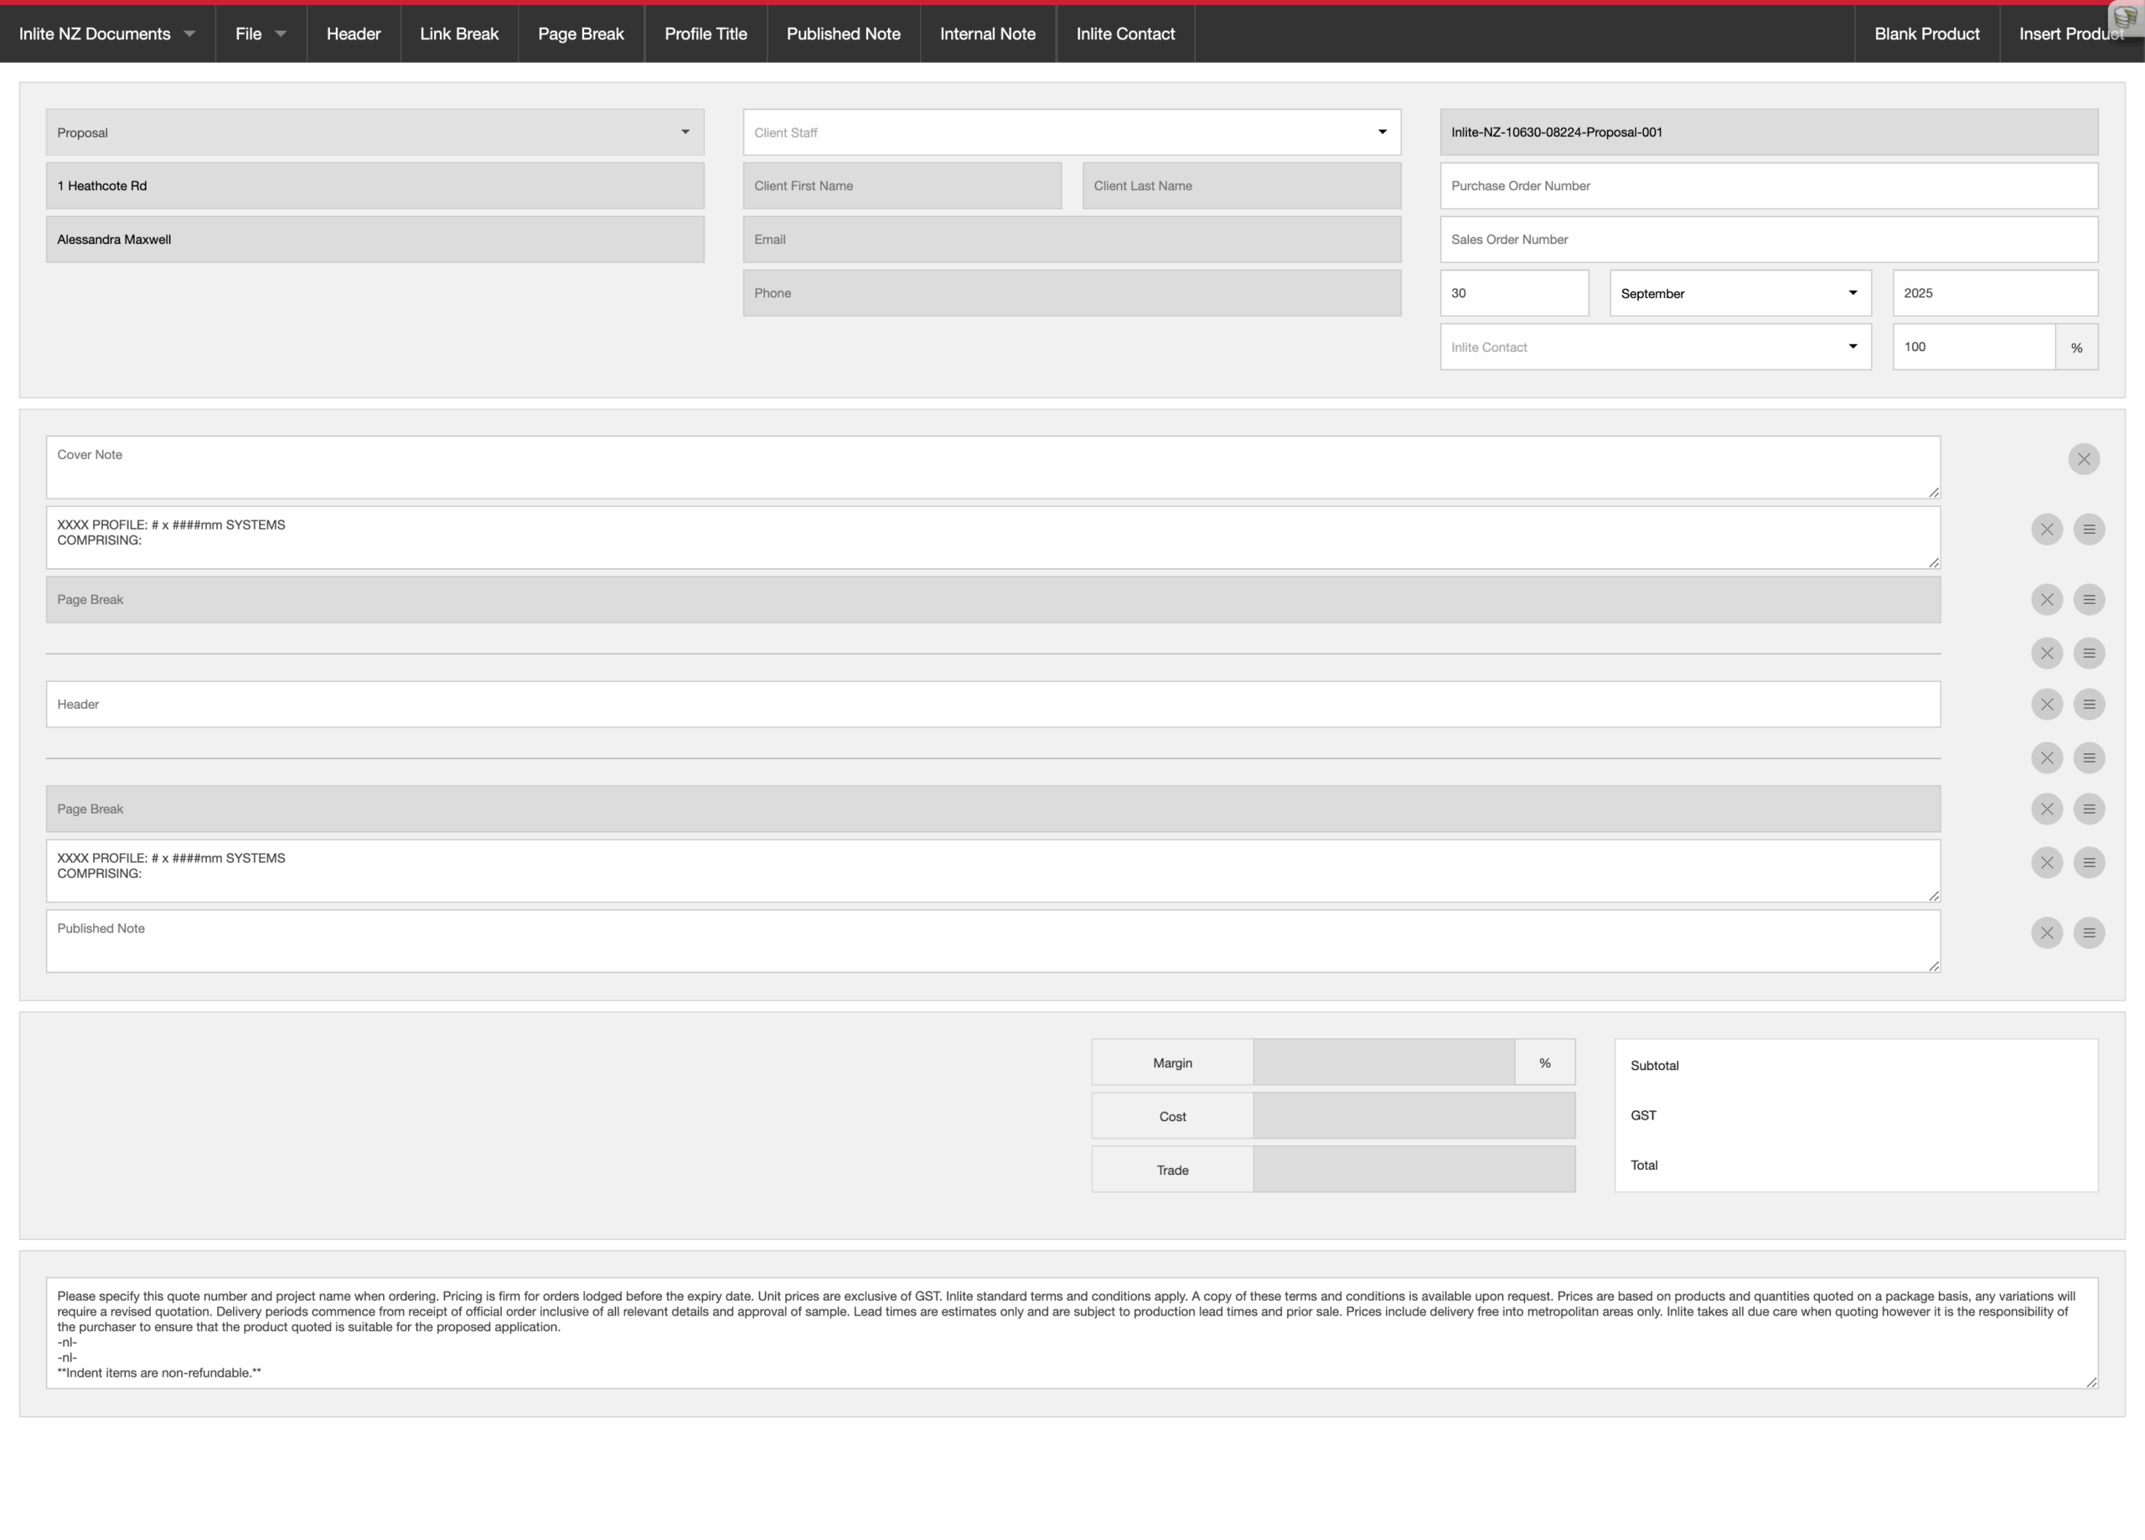Click the Purchase Order Number field
2145x1540 pixels.
pyautogui.click(x=1769, y=186)
